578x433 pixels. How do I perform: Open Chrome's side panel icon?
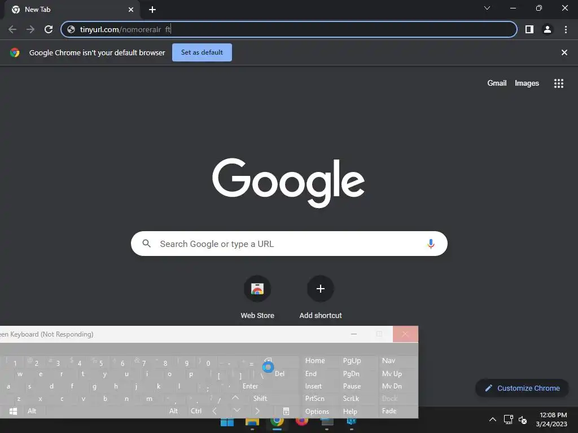click(529, 29)
